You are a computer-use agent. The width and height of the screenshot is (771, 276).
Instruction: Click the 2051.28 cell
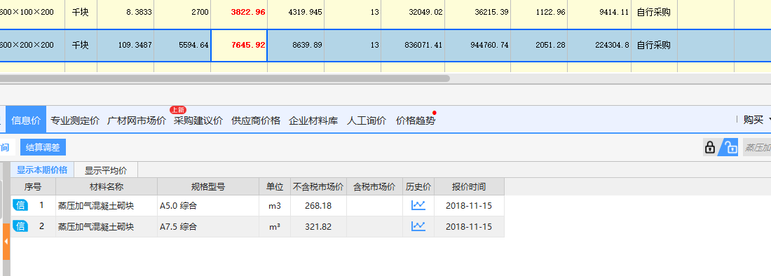click(x=540, y=45)
